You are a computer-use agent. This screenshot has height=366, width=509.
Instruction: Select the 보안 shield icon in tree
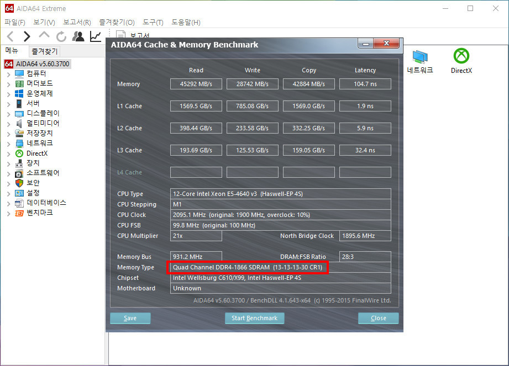tap(19, 183)
